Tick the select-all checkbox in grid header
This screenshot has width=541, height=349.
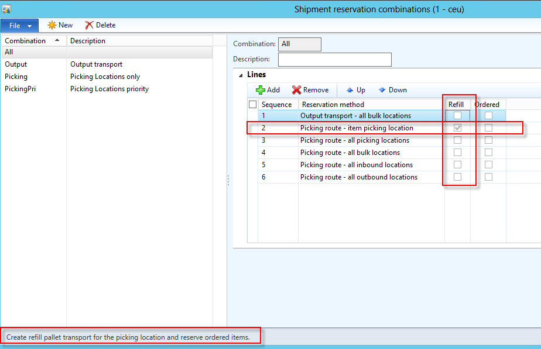252,105
